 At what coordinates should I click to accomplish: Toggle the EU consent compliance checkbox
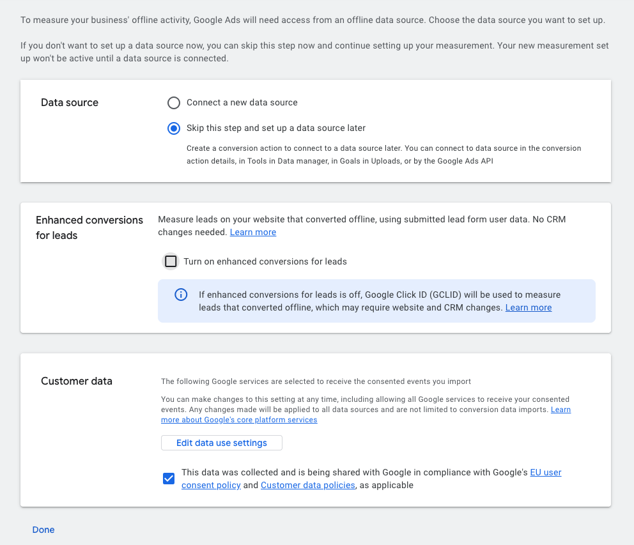[169, 479]
